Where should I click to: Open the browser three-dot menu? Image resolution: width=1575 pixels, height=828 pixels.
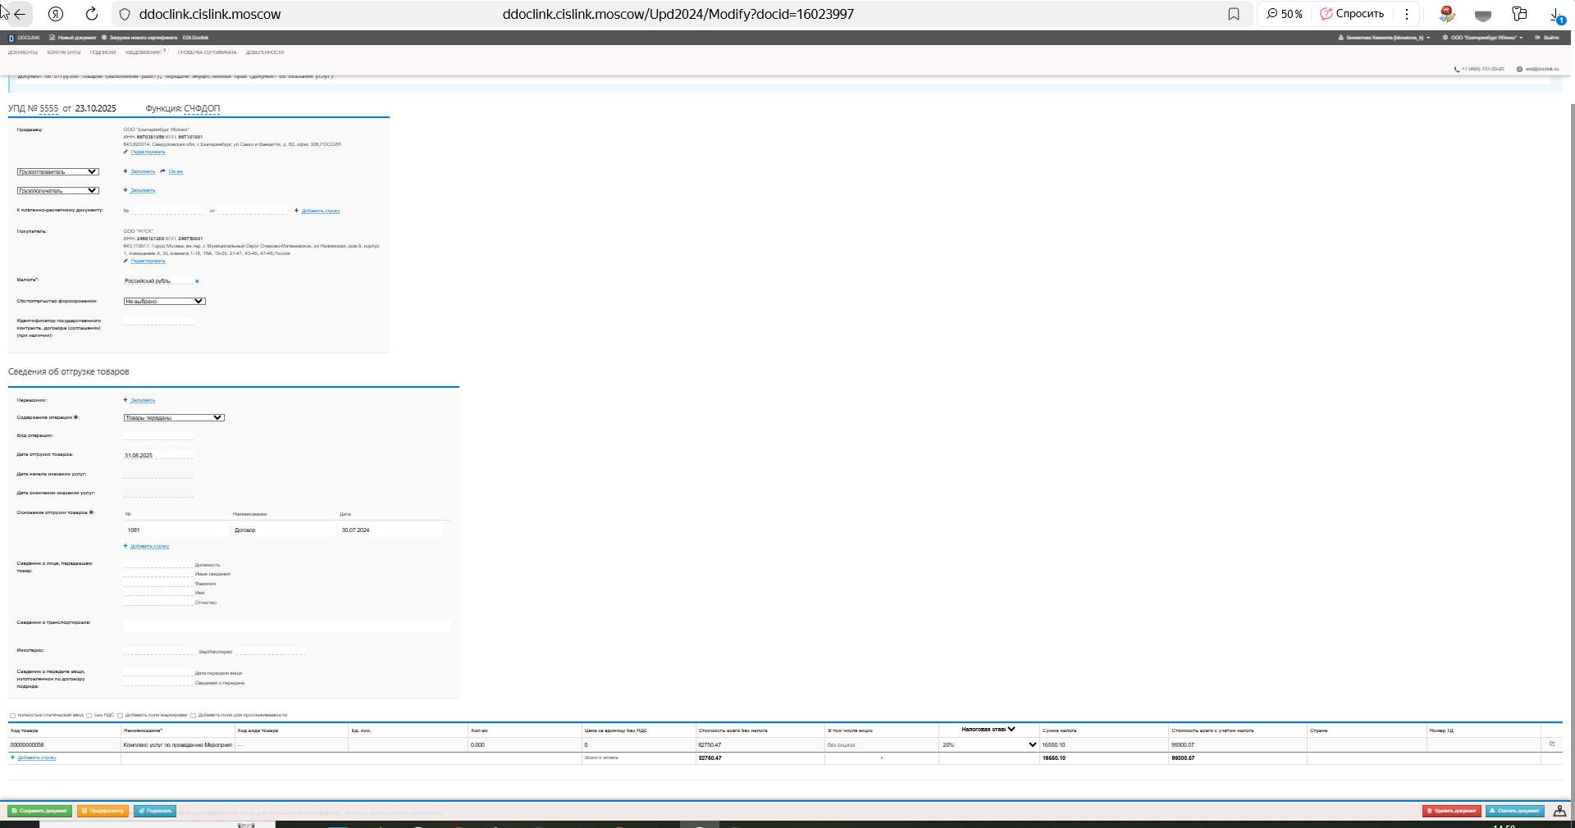1407,14
